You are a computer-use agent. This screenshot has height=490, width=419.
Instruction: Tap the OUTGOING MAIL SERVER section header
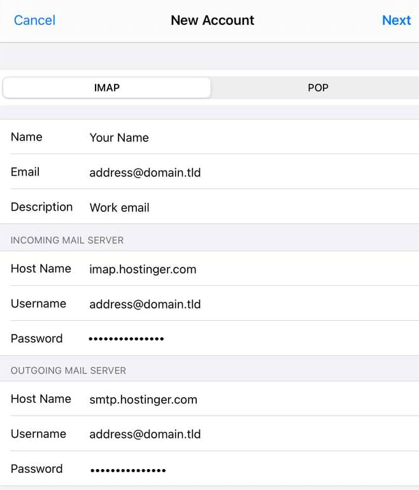tap(68, 370)
